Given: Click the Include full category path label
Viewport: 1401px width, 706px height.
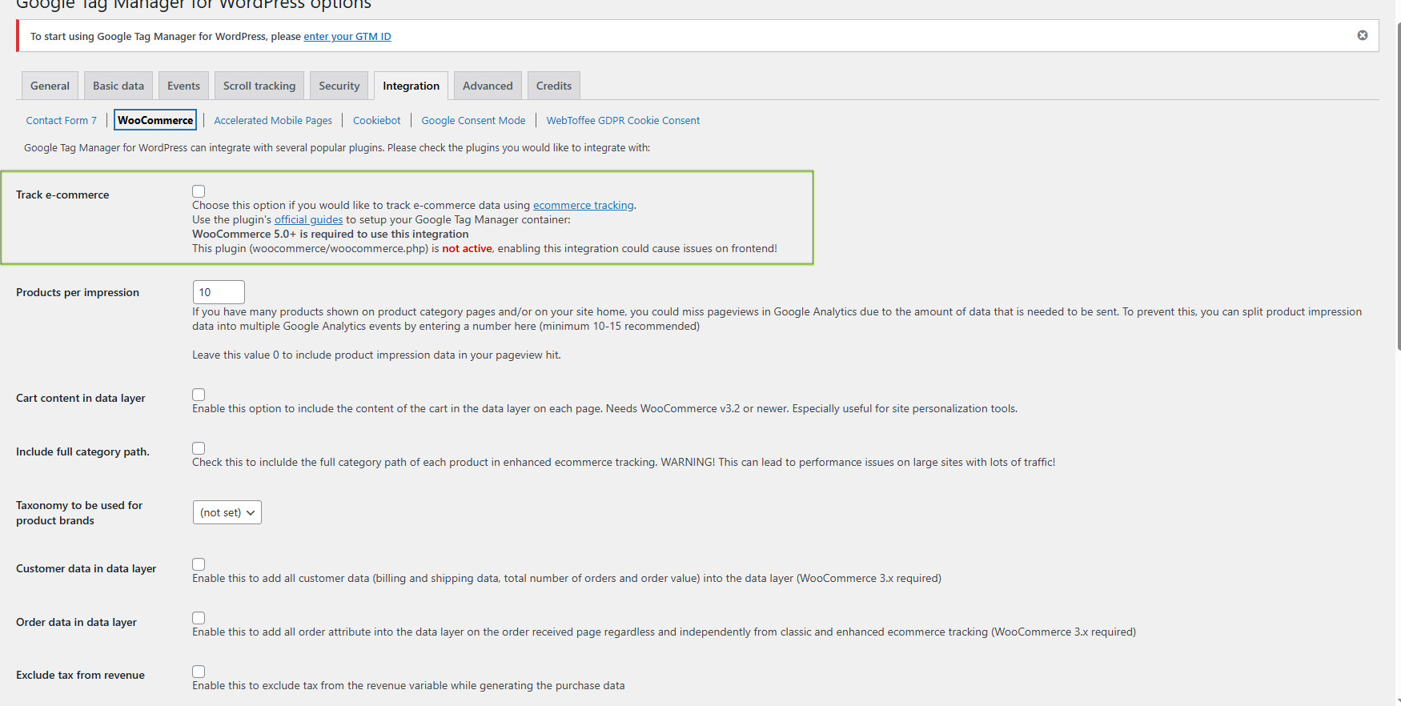Looking at the screenshot, I should pyautogui.click(x=82, y=451).
